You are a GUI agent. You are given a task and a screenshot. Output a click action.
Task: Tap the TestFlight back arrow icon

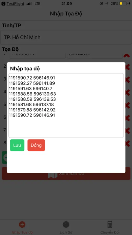(x=3, y=4)
